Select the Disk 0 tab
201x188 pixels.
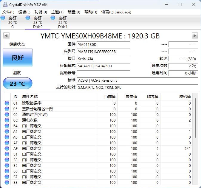coord(38,22)
